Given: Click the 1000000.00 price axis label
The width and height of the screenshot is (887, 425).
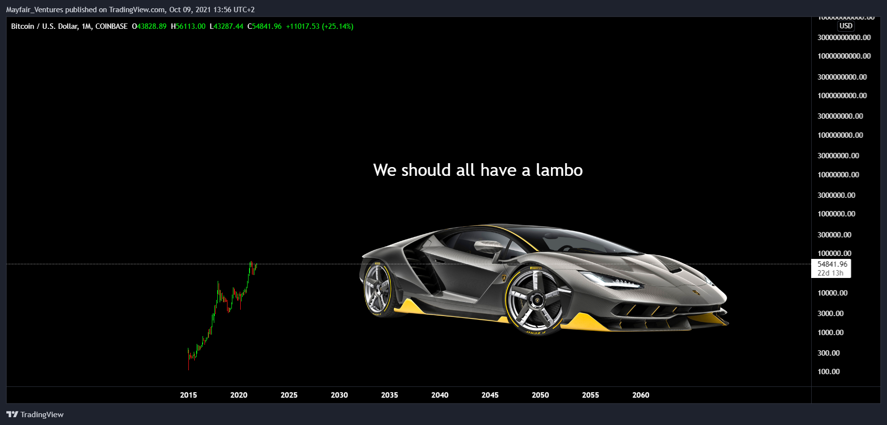Looking at the screenshot, I should point(836,214).
